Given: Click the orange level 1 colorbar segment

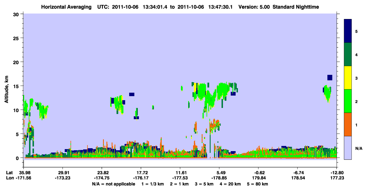Looking at the screenshot, I should coord(348,124).
